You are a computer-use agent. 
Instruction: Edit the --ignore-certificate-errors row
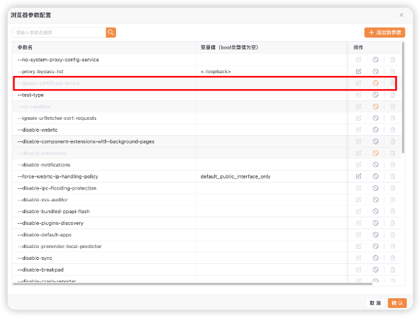pos(358,83)
